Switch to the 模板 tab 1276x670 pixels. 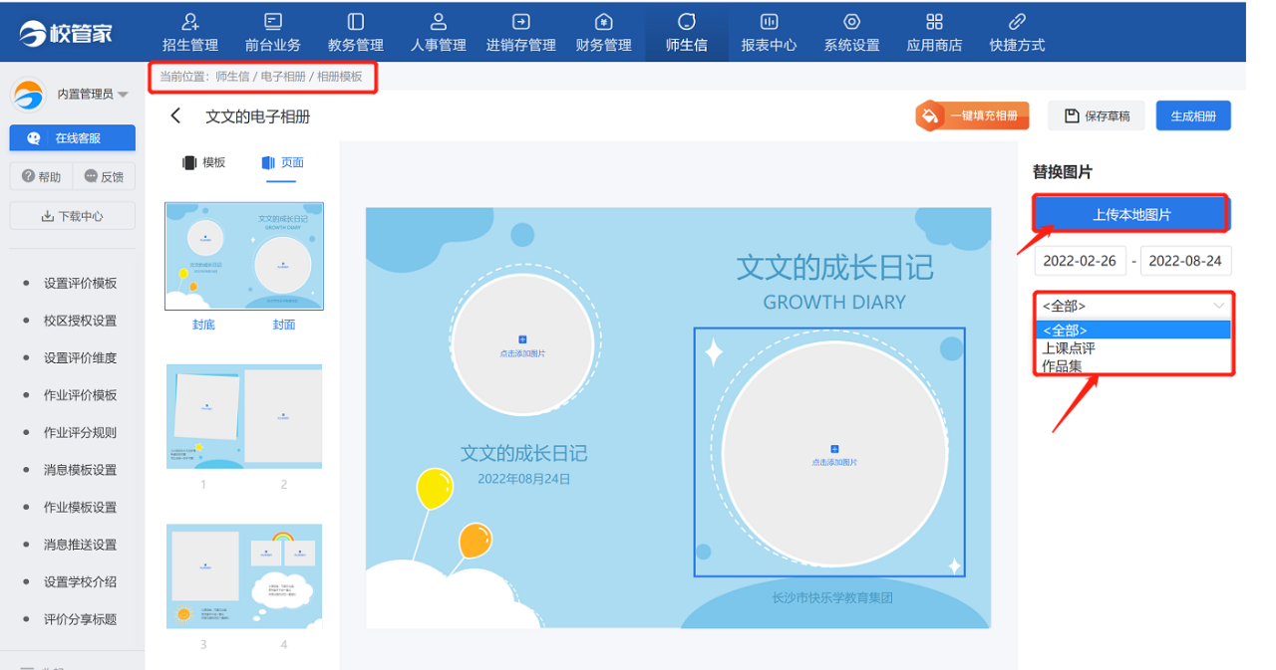[204, 162]
